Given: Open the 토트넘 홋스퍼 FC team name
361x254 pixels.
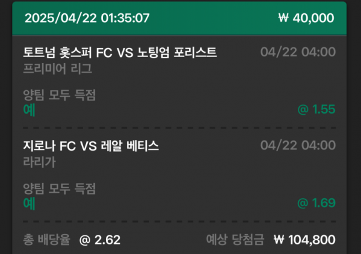Looking at the screenshot, I should (x=64, y=53).
